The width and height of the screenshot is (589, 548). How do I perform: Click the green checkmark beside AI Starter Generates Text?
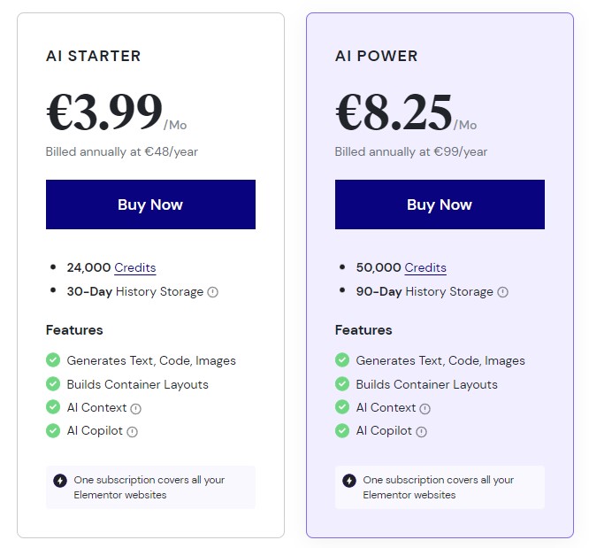(53, 360)
